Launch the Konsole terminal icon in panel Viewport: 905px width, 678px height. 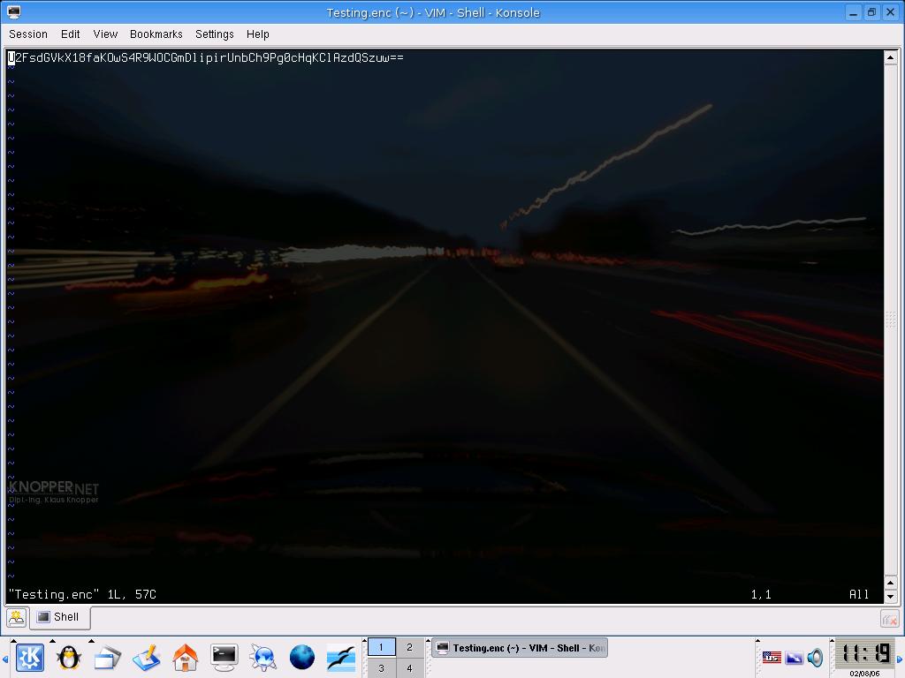coord(224,657)
